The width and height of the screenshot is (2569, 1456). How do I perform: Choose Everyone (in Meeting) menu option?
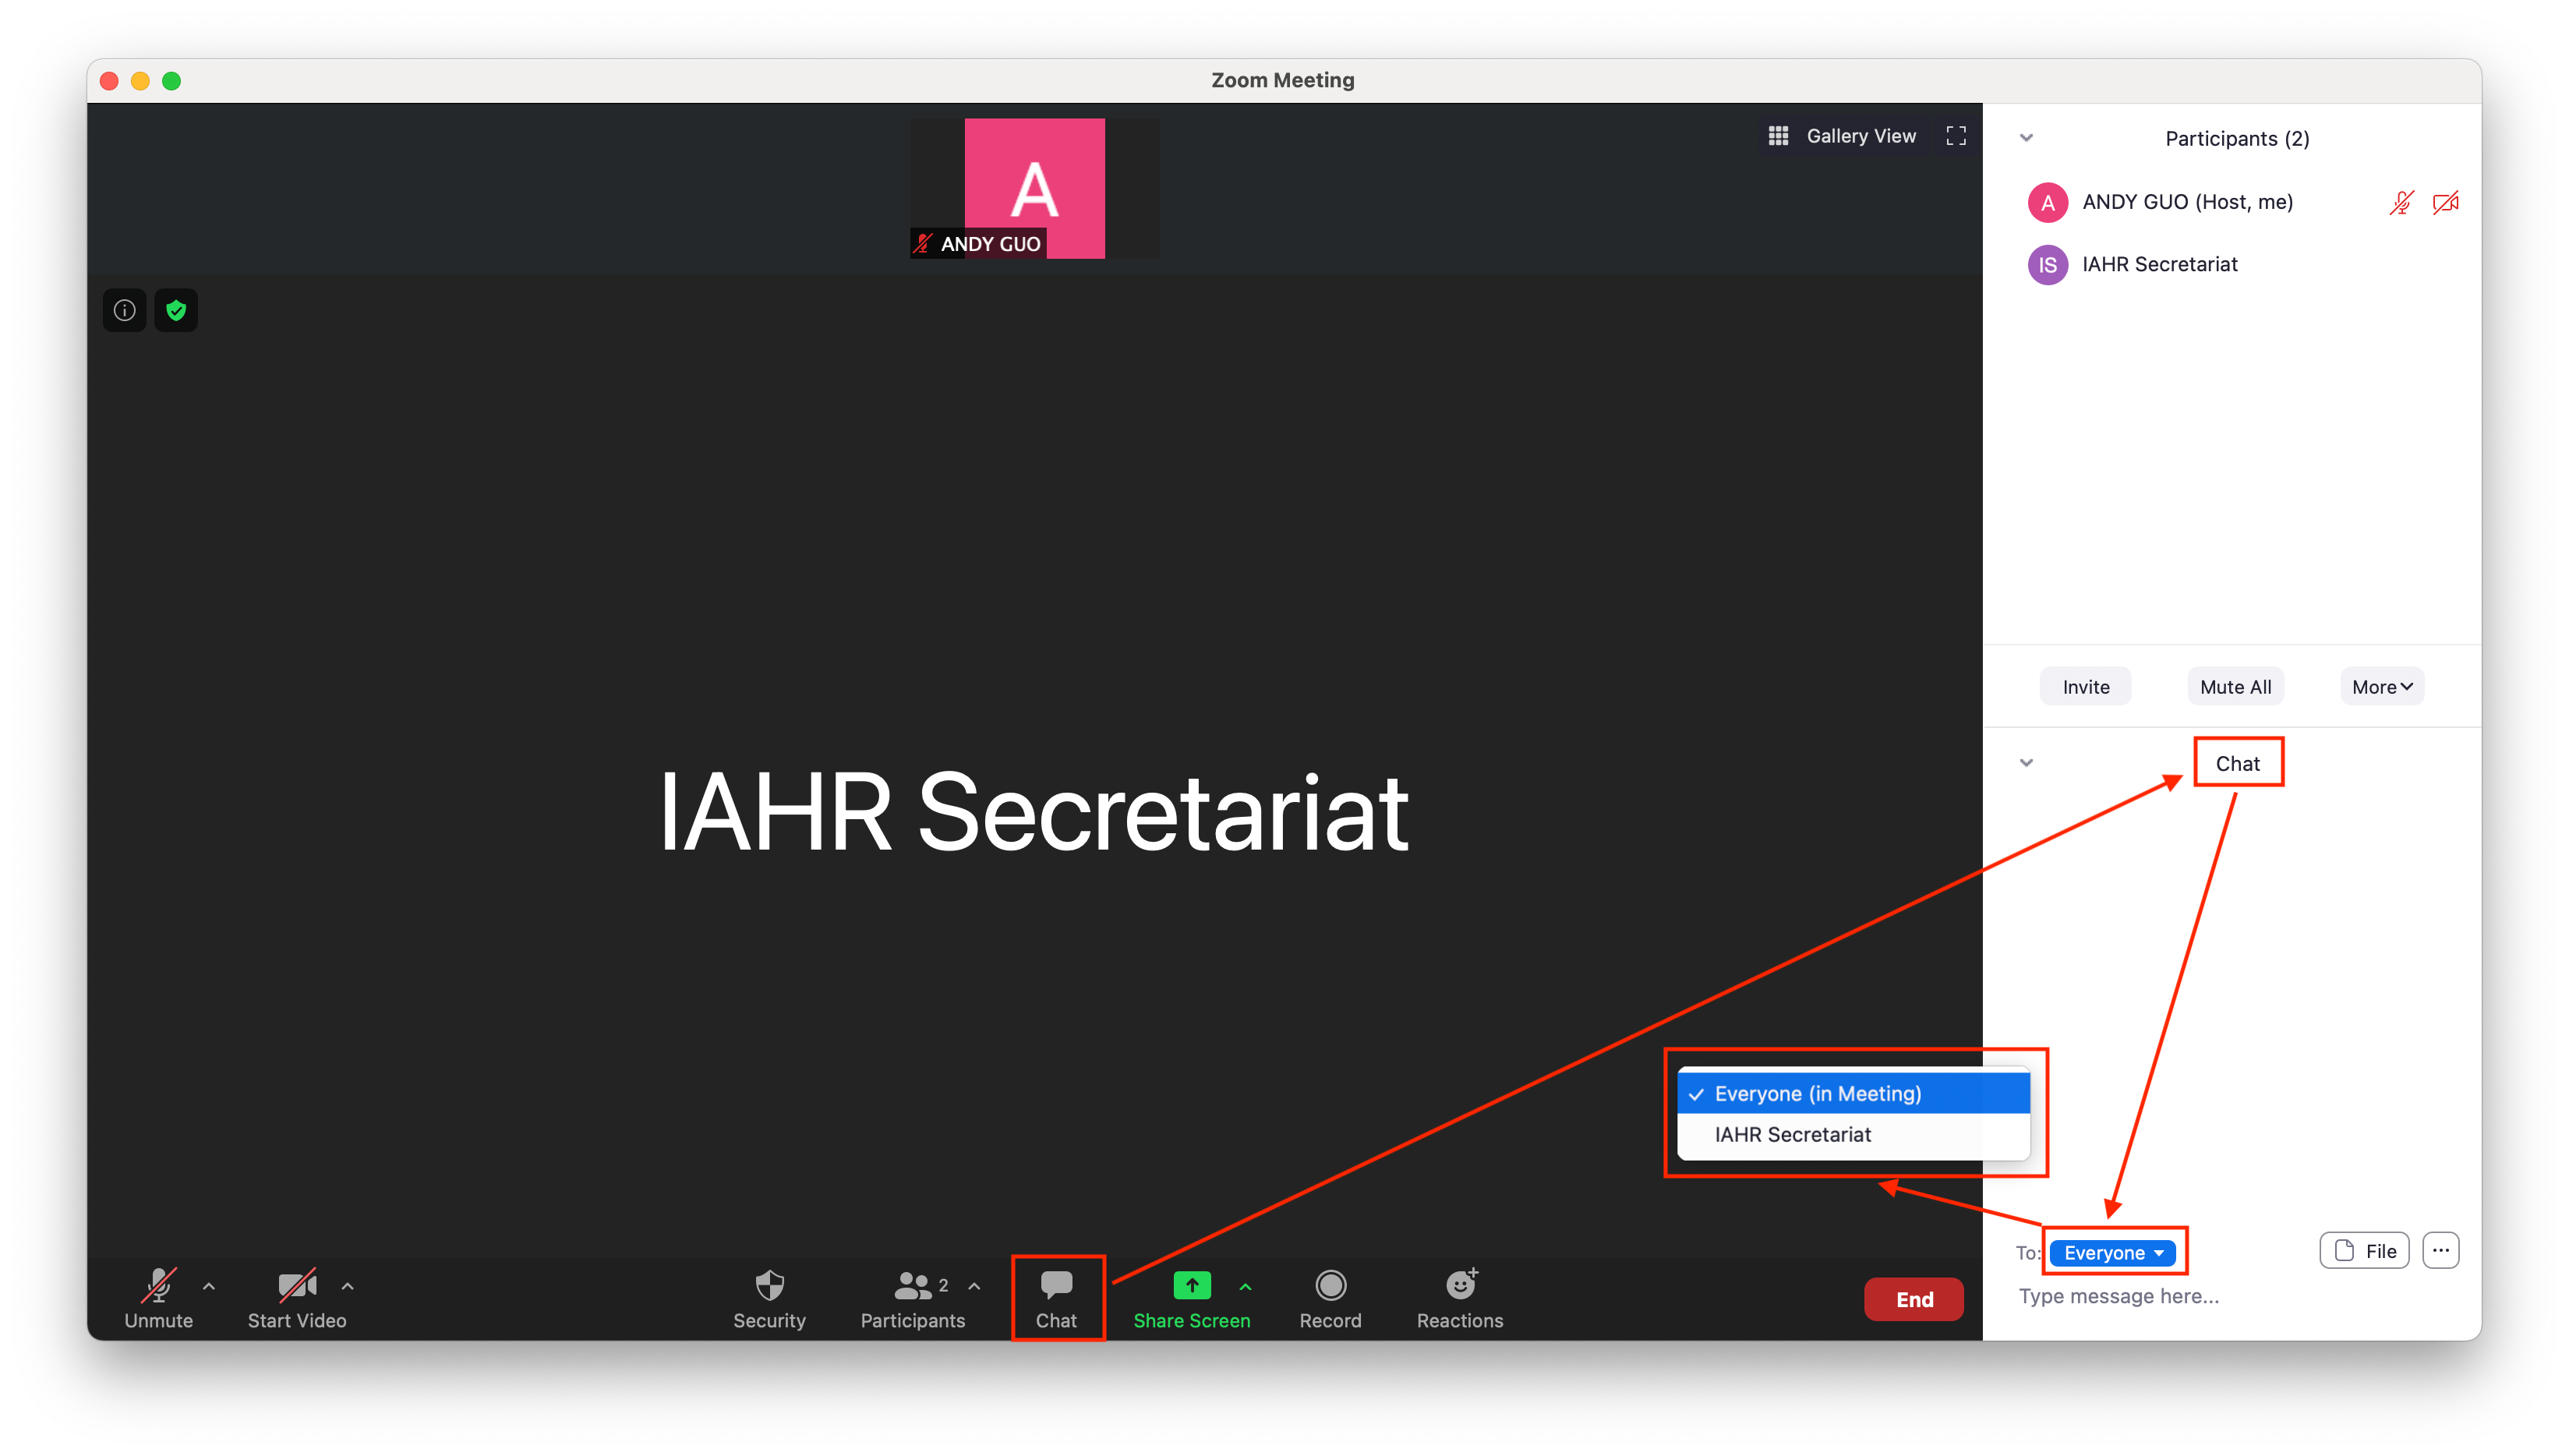coord(1817,1094)
